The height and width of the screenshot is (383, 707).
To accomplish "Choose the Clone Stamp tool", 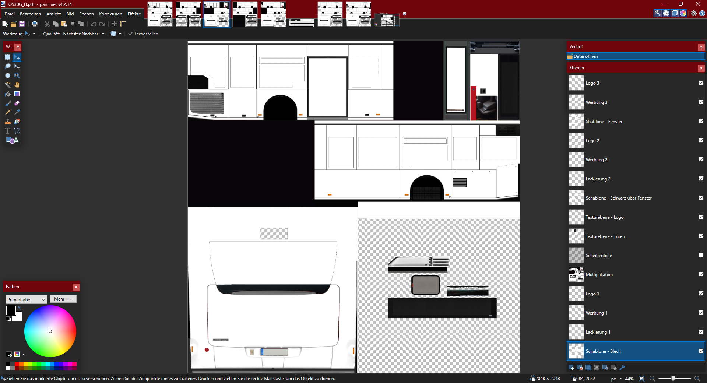I will 7,122.
